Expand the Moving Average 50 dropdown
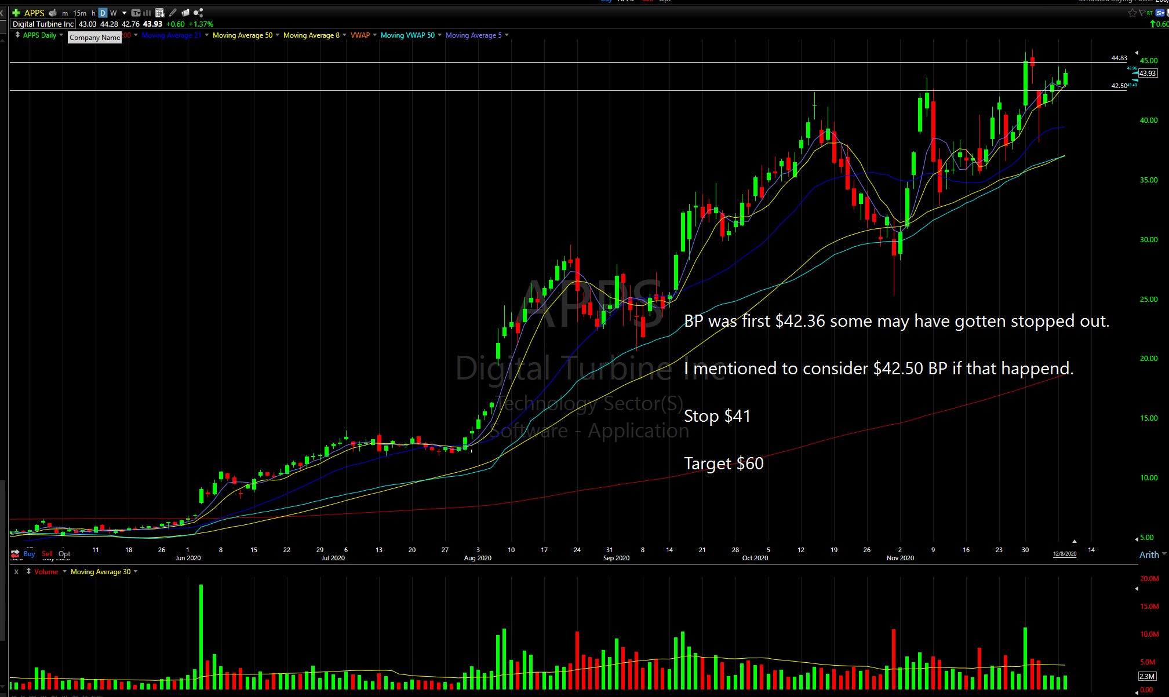This screenshot has height=697, width=1169. click(278, 35)
